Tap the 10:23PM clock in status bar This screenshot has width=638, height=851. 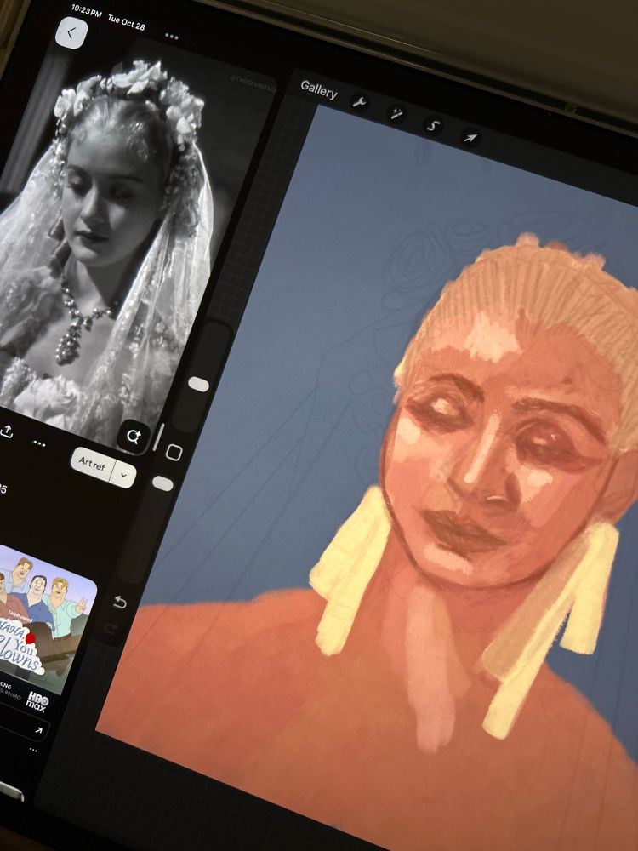tap(86, 11)
